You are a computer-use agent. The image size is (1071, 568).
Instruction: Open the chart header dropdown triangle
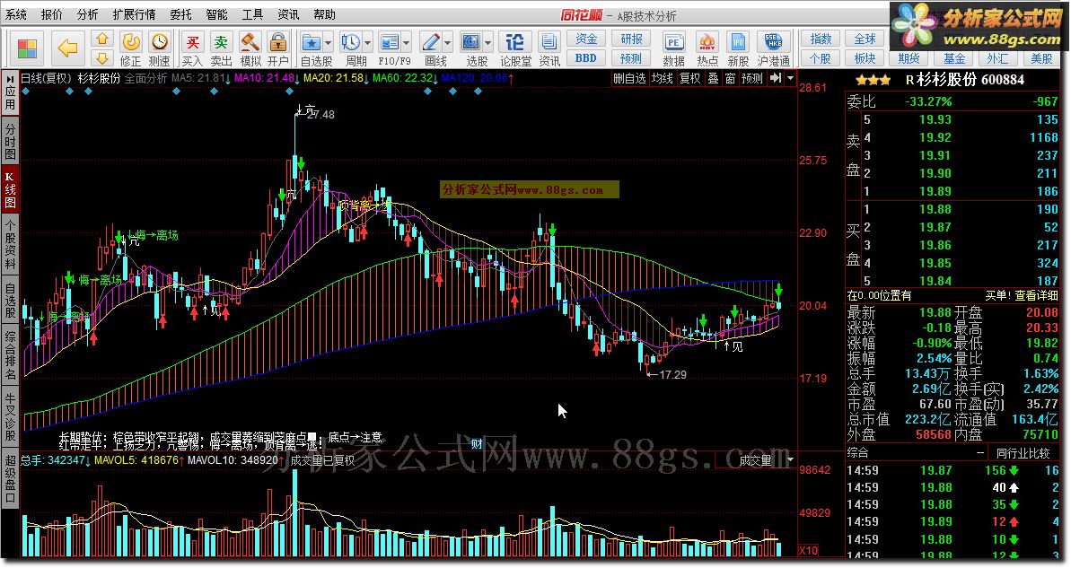pyautogui.click(x=790, y=78)
